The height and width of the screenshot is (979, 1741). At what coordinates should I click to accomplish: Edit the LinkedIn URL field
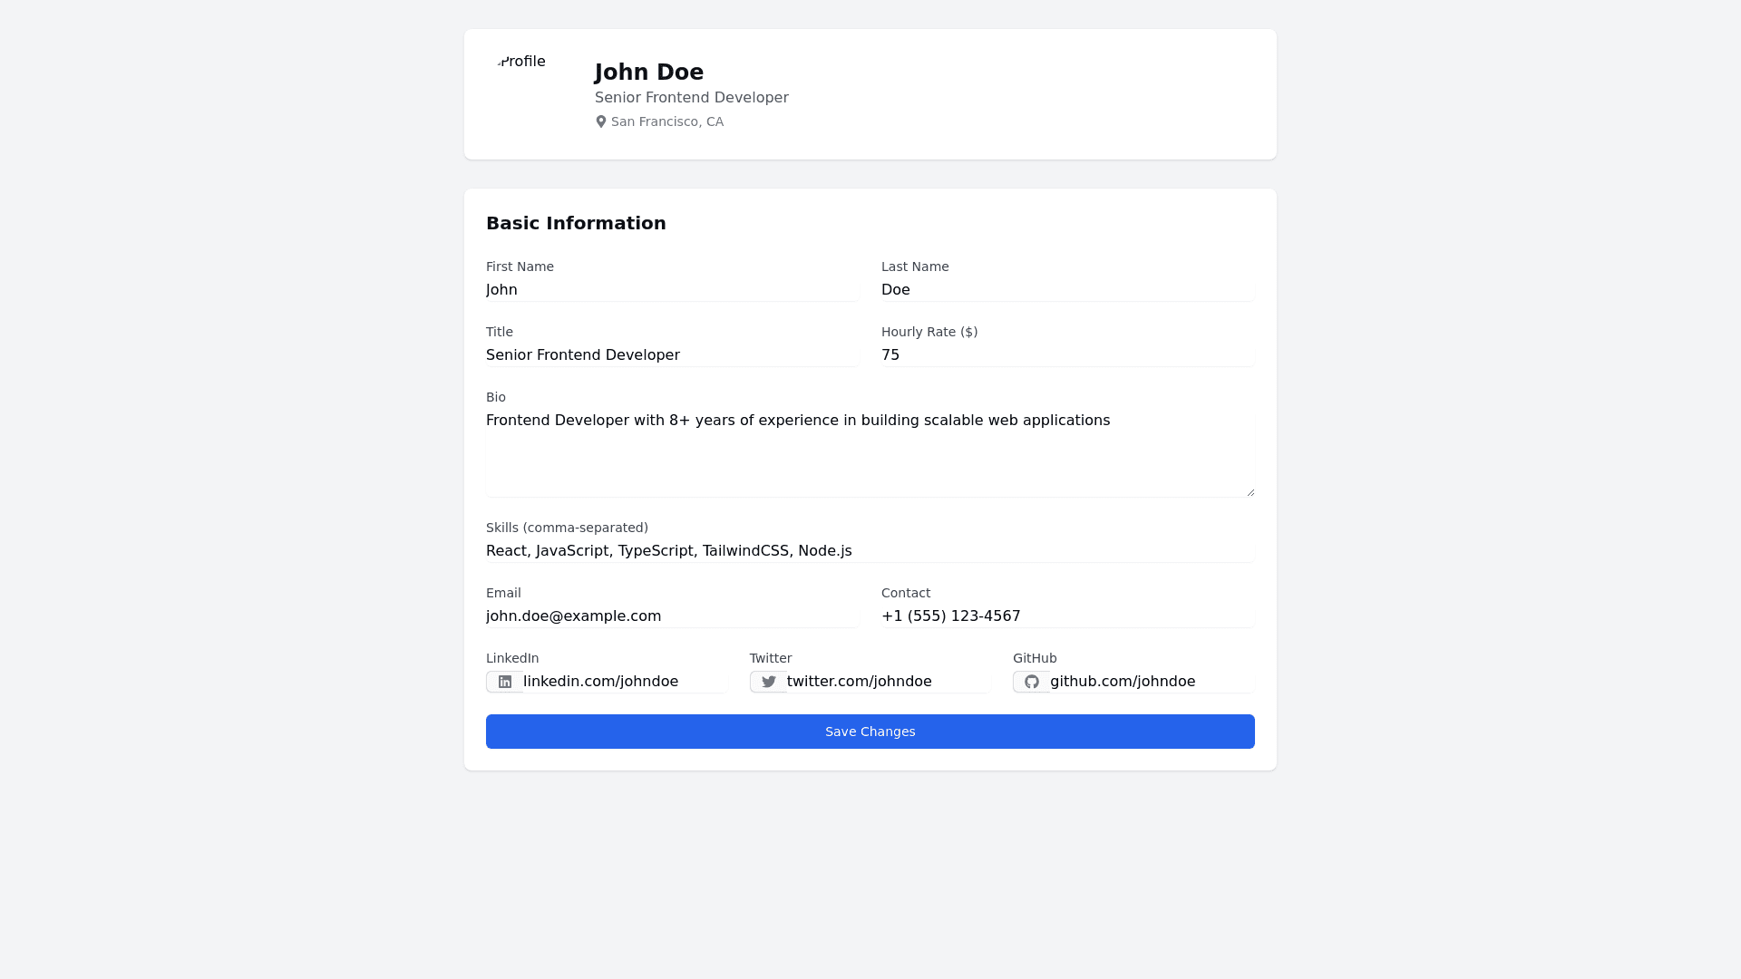pos(624,682)
